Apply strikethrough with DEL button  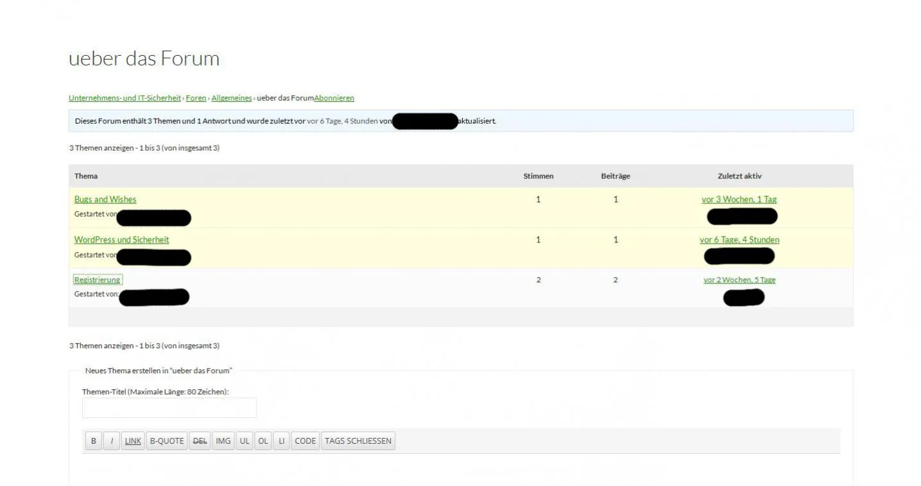(x=200, y=441)
